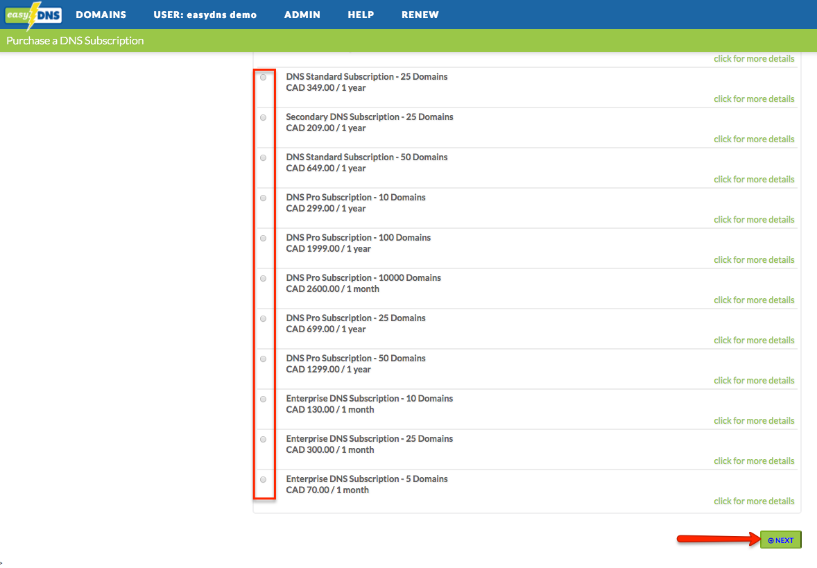This screenshot has height=568, width=817.
Task: Open more details for DNS Pro 25 Domains
Action: (754, 340)
